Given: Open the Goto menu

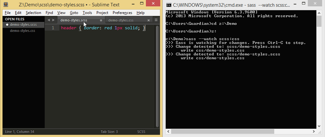Looking at the screenshot, I should pos(74,13).
